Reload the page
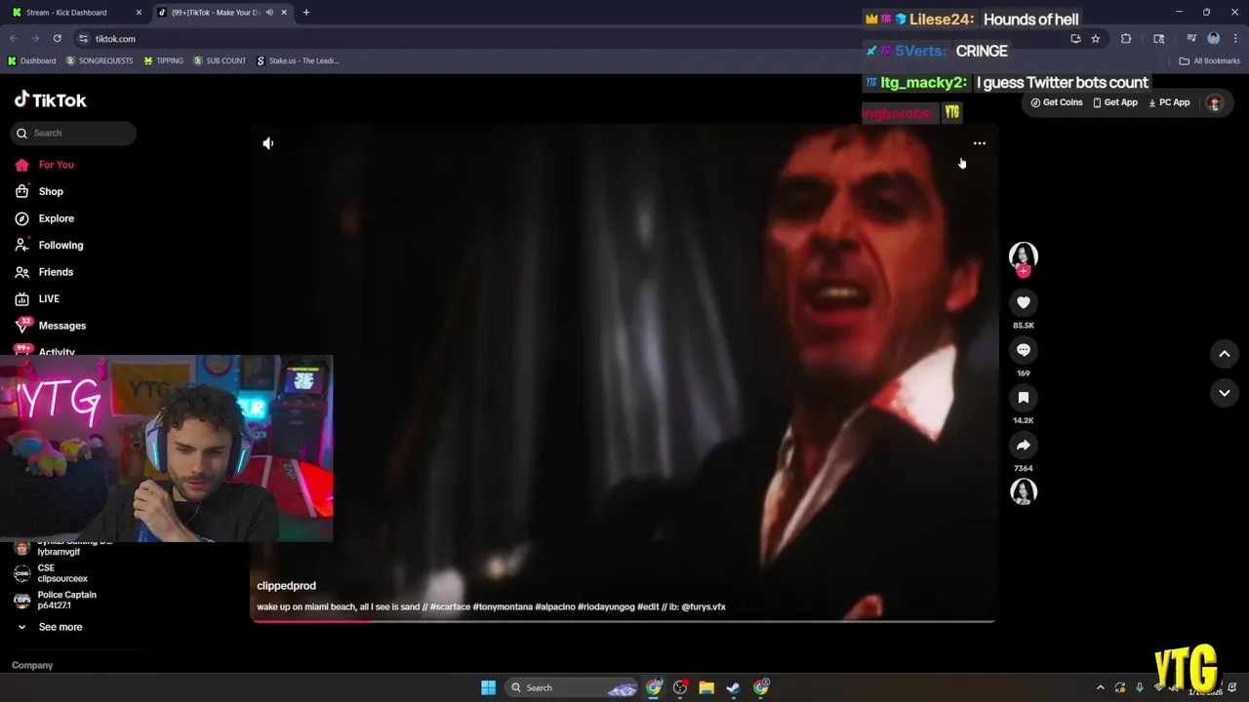1249x702 pixels. (58, 39)
